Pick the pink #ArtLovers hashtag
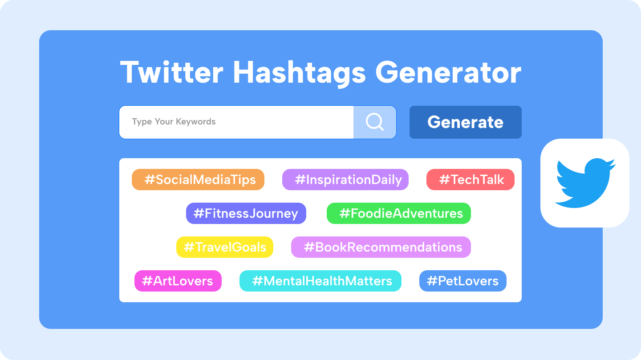 point(178,281)
